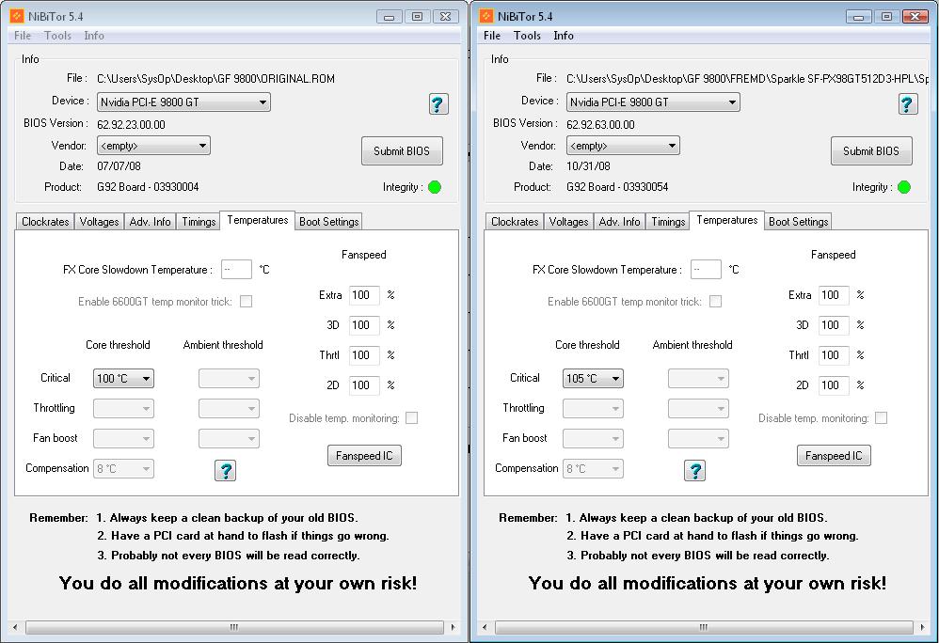
Task: Click BIOS version 62.92.63.00.00 text
Action: [x=600, y=125]
